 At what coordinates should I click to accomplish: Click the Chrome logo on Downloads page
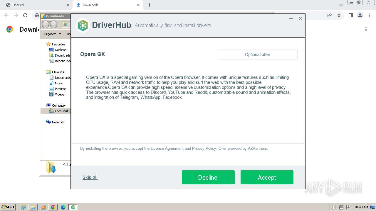point(10,29)
